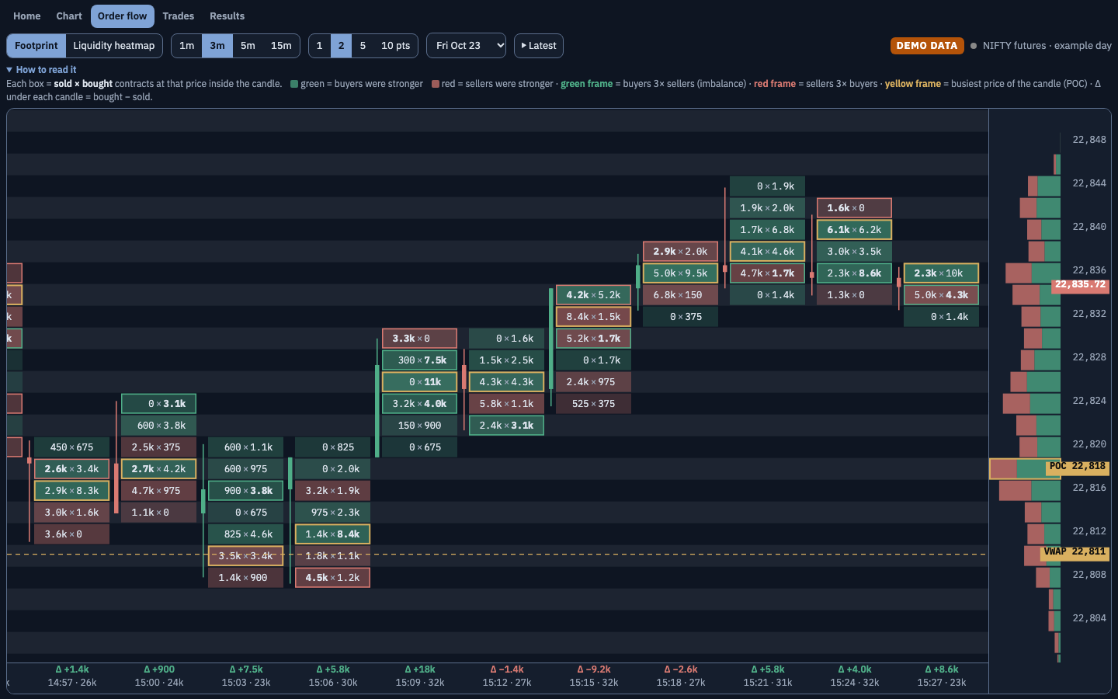Image resolution: width=1118 pixels, height=699 pixels.
Task: Open the Home tab
Action: pos(27,16)
